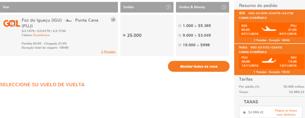Screen dimensions: 305x118
Task: Click the Volta flight summary card
Action: point(270,60)
